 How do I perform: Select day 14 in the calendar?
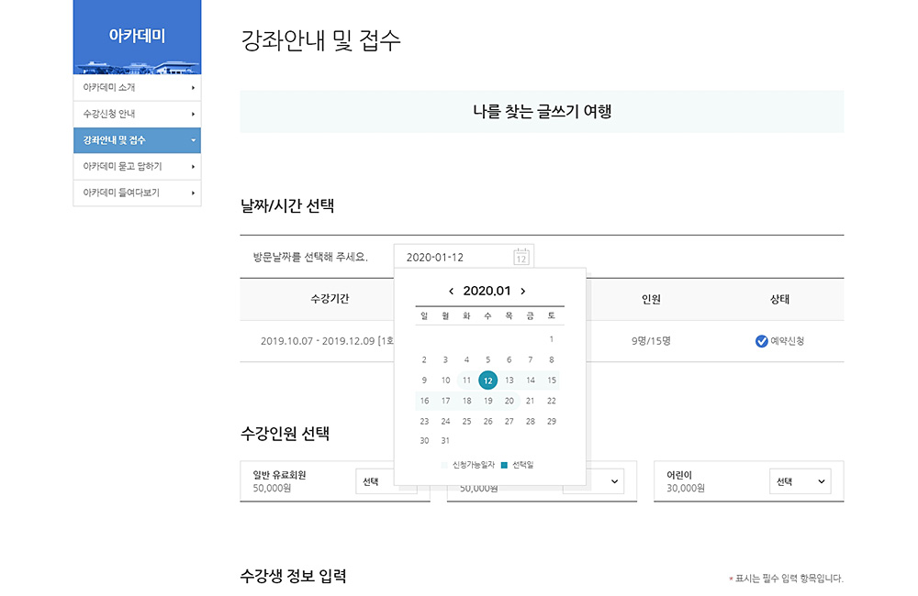530,381
